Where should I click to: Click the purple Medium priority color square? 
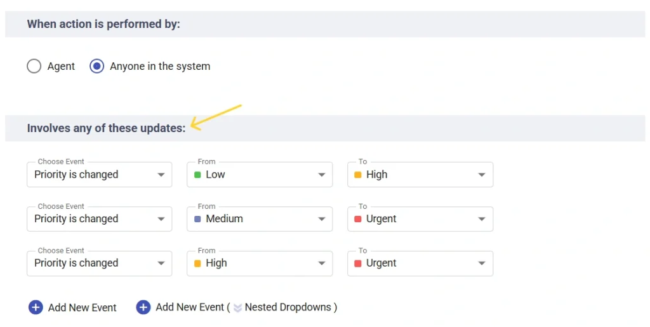coord(197,219)
